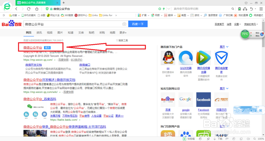Click the 腾讯视频播放器 thumbnail
This screenshot has height=141, width=265.
point(204,58)
